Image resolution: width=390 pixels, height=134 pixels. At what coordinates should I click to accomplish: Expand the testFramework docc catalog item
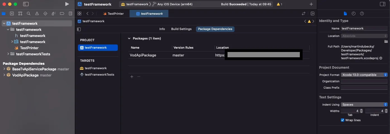coord(12,42)
